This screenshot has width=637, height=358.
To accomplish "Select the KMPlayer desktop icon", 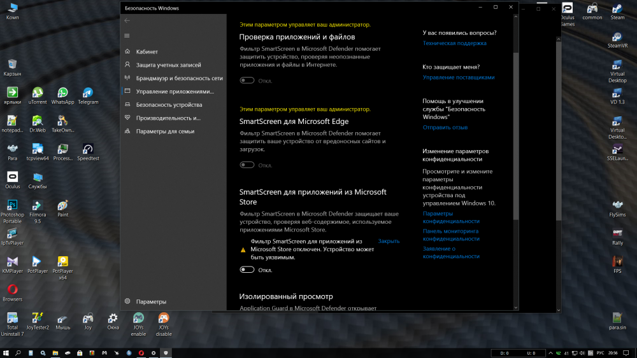I will point(12,265).
